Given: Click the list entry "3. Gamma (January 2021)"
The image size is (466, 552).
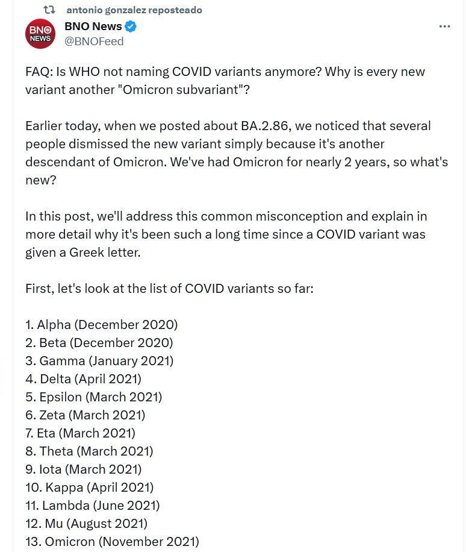Looking at the screenshot, I should (99, 361).
